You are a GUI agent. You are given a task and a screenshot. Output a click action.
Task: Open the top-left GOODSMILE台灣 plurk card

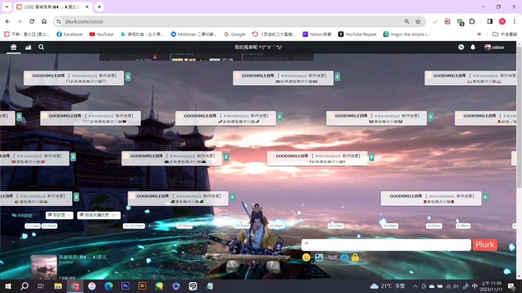tap(73, 78)
